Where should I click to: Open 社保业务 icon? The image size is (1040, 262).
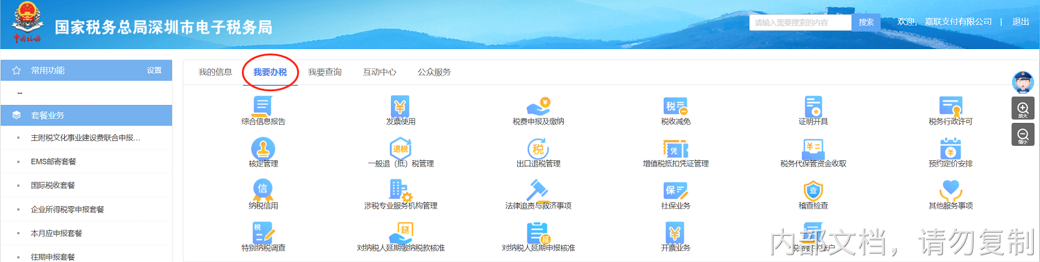676,189
